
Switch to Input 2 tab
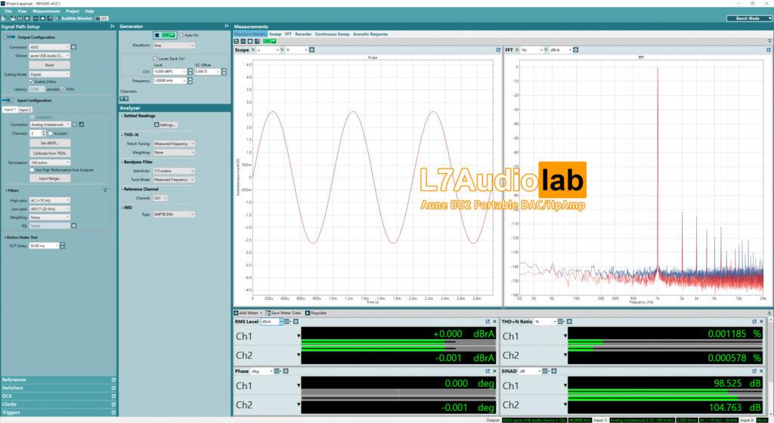tap(25, 110)
